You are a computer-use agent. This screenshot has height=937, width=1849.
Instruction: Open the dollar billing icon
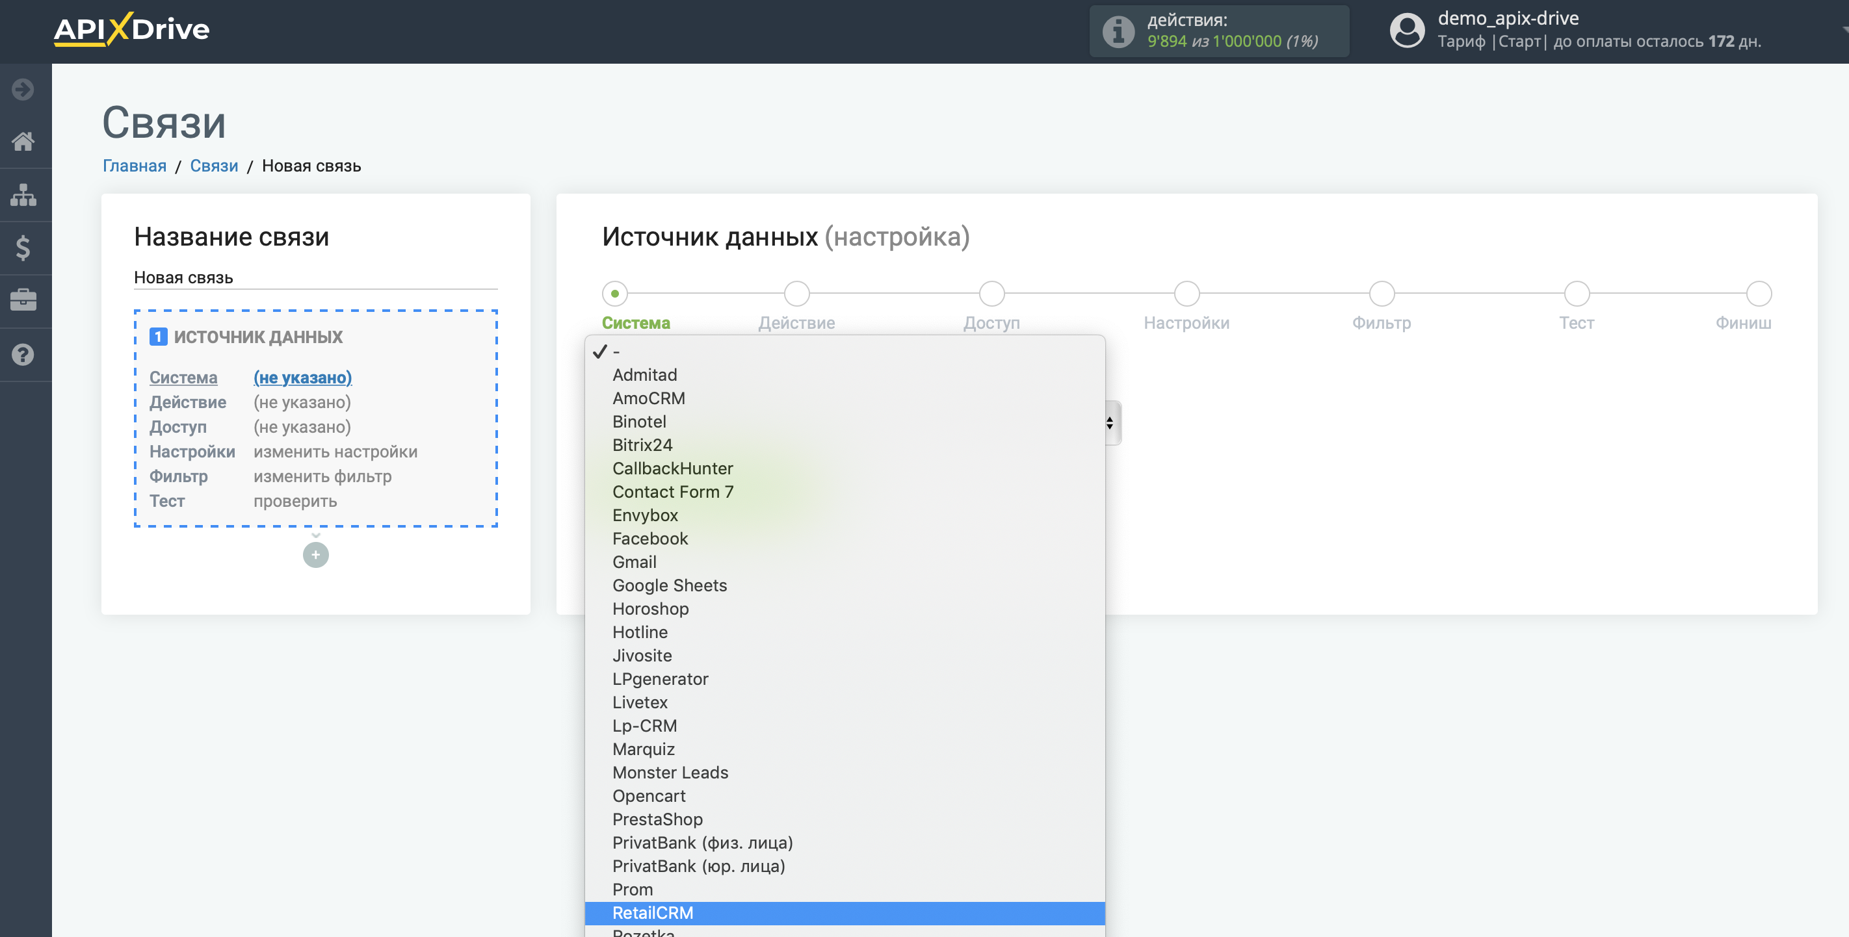pos(23,248)
